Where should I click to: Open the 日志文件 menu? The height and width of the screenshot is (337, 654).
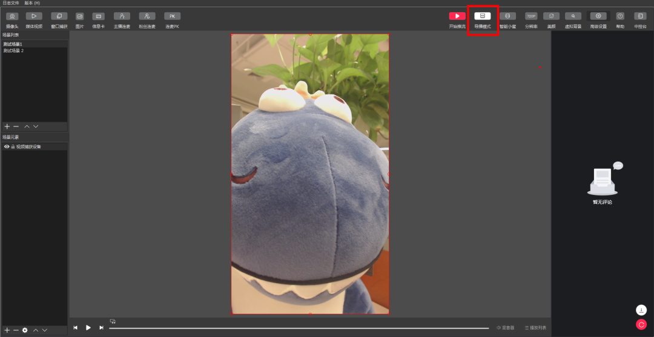click(11, 3)
